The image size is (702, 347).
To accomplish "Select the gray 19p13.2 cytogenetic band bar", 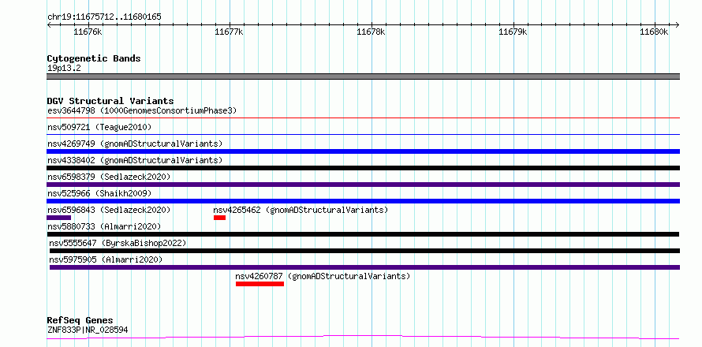I will [x=363, y=76].
